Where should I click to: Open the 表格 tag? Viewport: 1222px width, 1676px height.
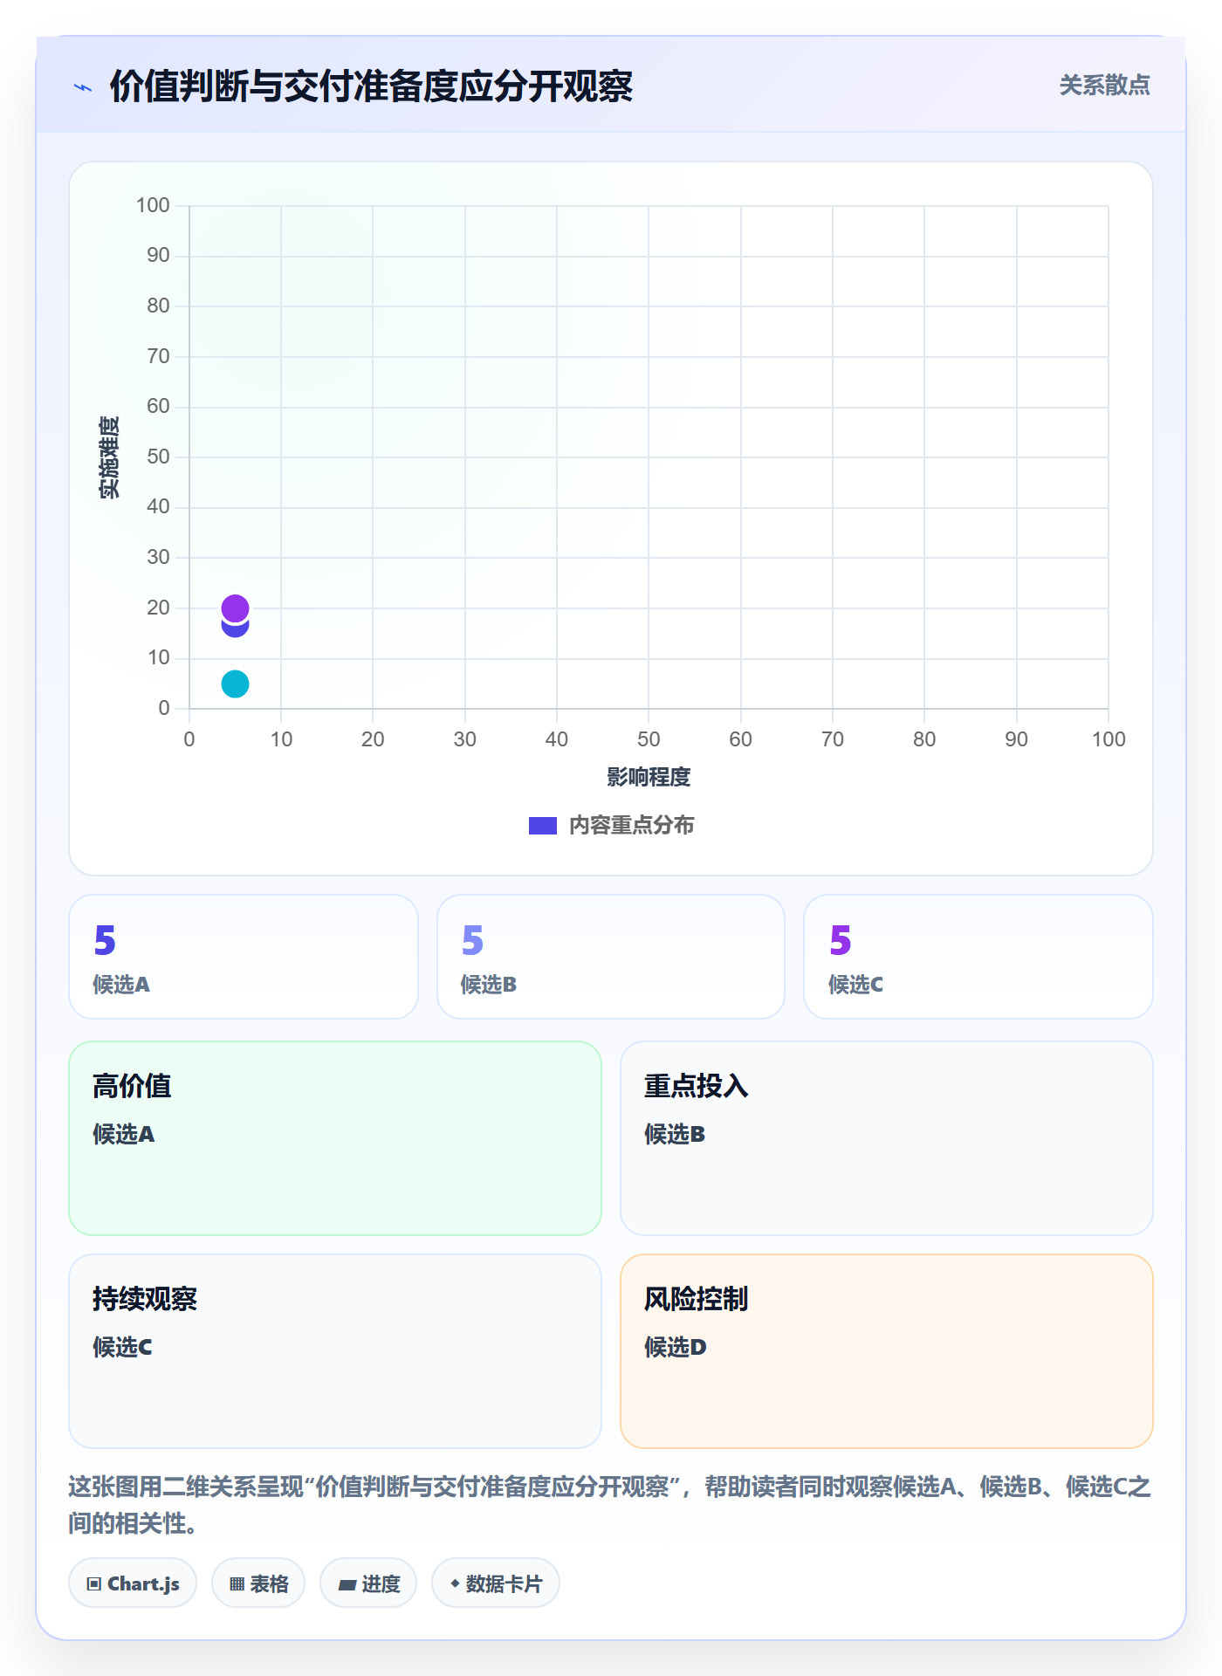point(258,1583)
